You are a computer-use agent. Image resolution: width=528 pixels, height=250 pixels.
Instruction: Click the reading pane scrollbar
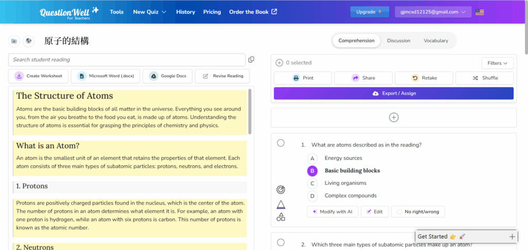250,112
